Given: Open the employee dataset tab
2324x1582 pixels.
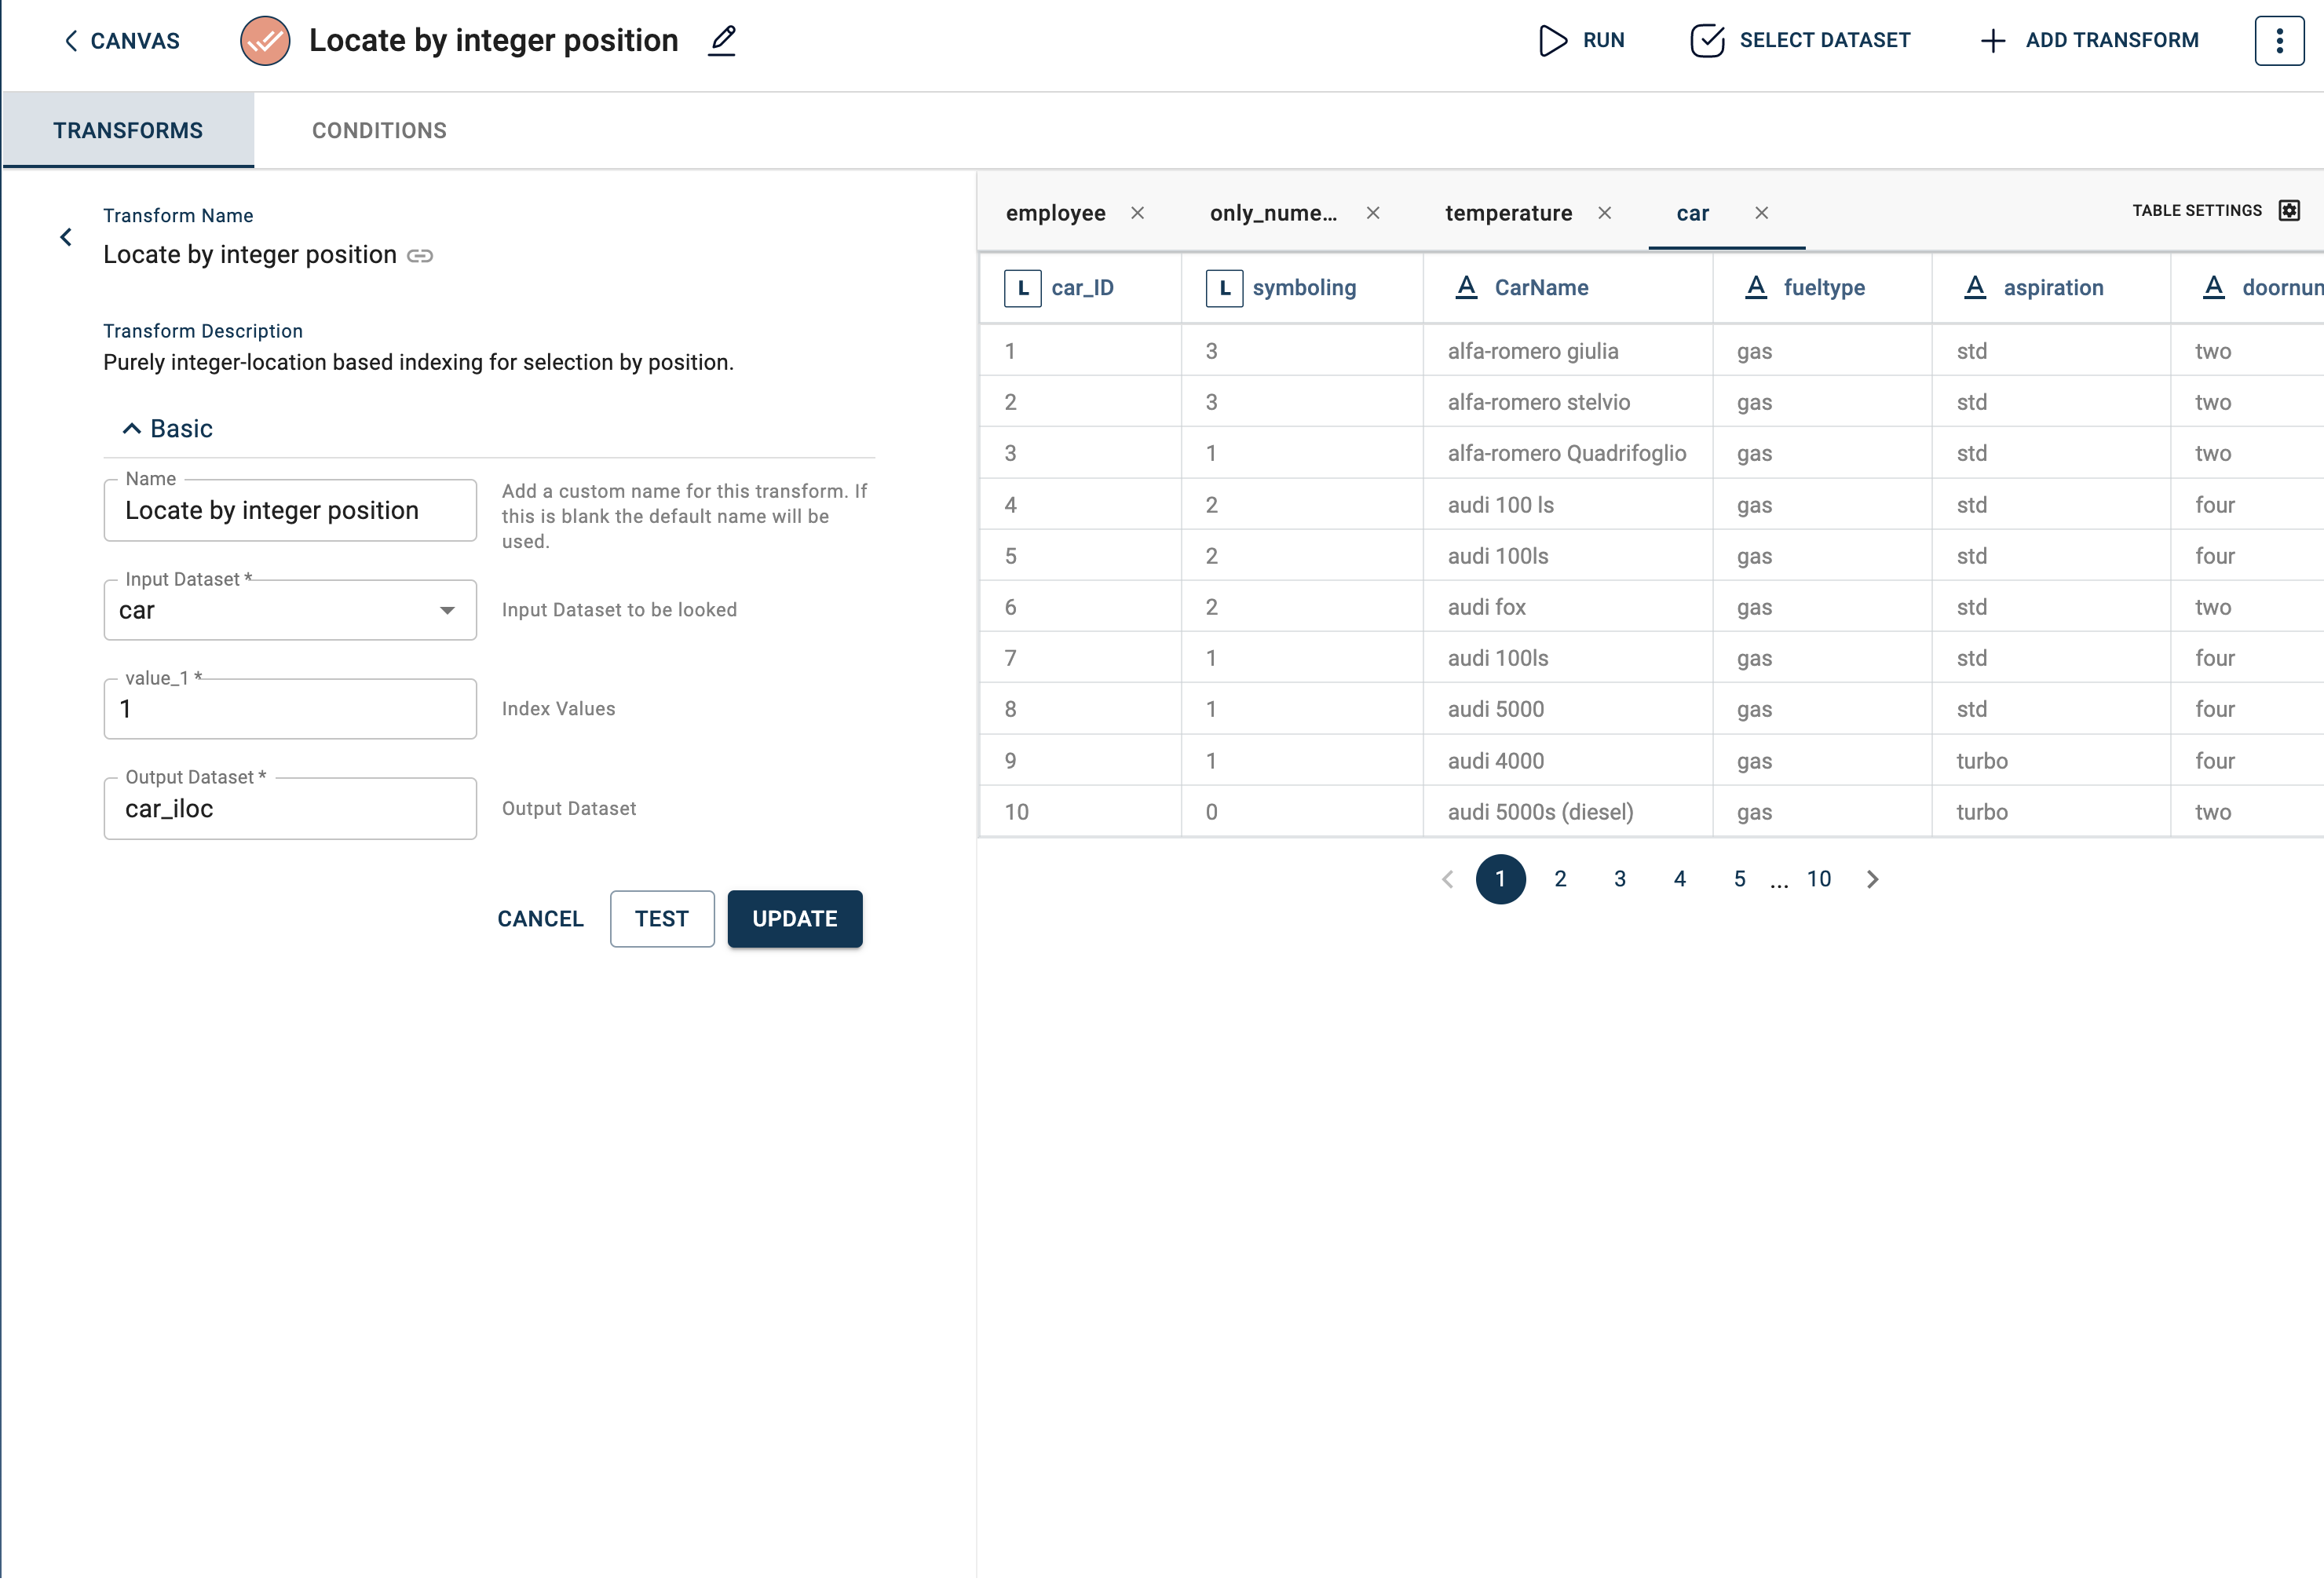Looking at the screenshot, I should pyautogui.click(x=1055, y=213).
